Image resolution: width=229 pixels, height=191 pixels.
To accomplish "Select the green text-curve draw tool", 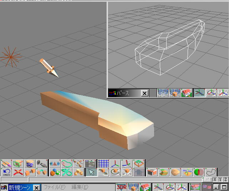I will [x=67, y=172].
